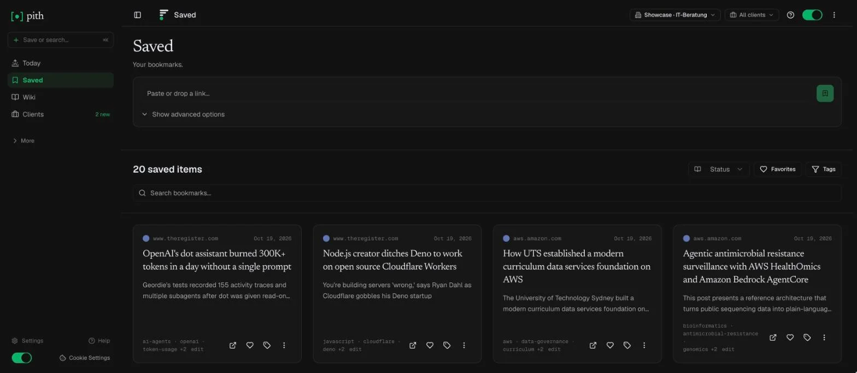This screenshot has height=373, width=857.
Task: Click the ai-agents tag
Action: click(157, 341)
